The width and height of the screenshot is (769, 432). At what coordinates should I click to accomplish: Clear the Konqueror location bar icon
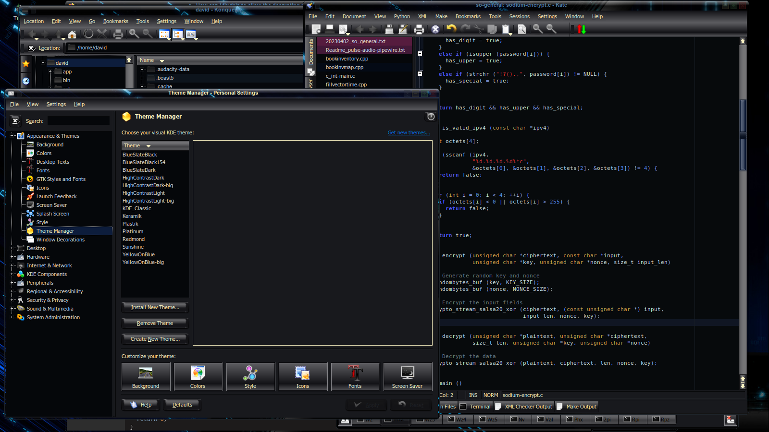tap(31, 48)
